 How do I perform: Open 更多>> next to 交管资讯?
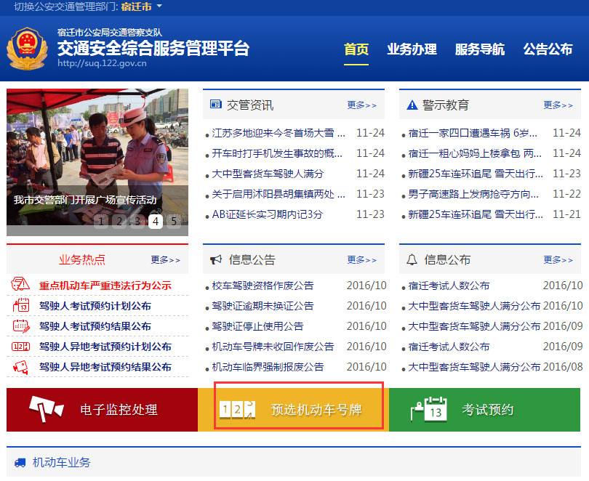362,104
